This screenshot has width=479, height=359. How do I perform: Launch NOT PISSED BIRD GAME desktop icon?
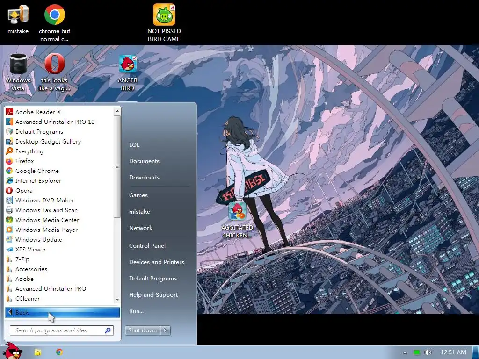[x=164, y=23]
